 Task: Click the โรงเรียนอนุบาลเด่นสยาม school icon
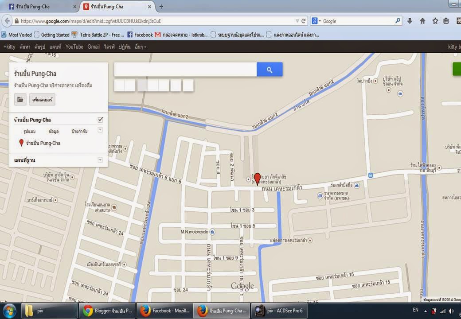114,207
